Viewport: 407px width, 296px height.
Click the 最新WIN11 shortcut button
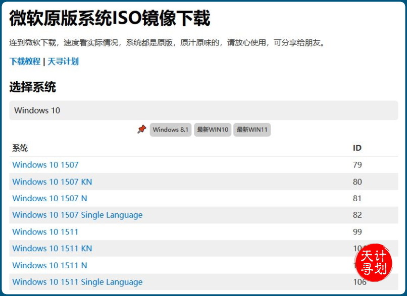point(251,130)
